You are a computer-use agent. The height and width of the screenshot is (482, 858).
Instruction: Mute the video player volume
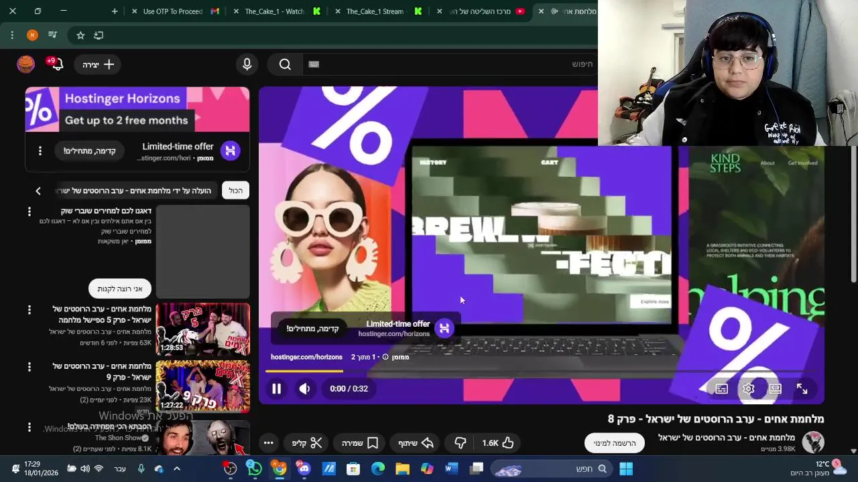pos(304,388)
